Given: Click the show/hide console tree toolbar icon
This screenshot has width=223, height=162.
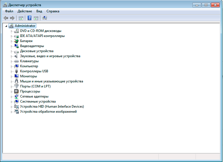Looking at the screenshot, I should point(21,18).
